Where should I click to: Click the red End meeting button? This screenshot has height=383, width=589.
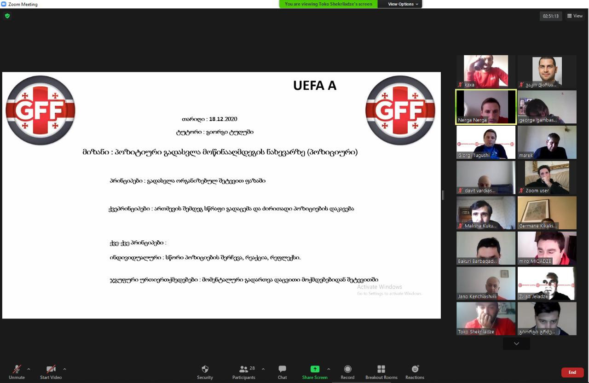coord(572,372)
